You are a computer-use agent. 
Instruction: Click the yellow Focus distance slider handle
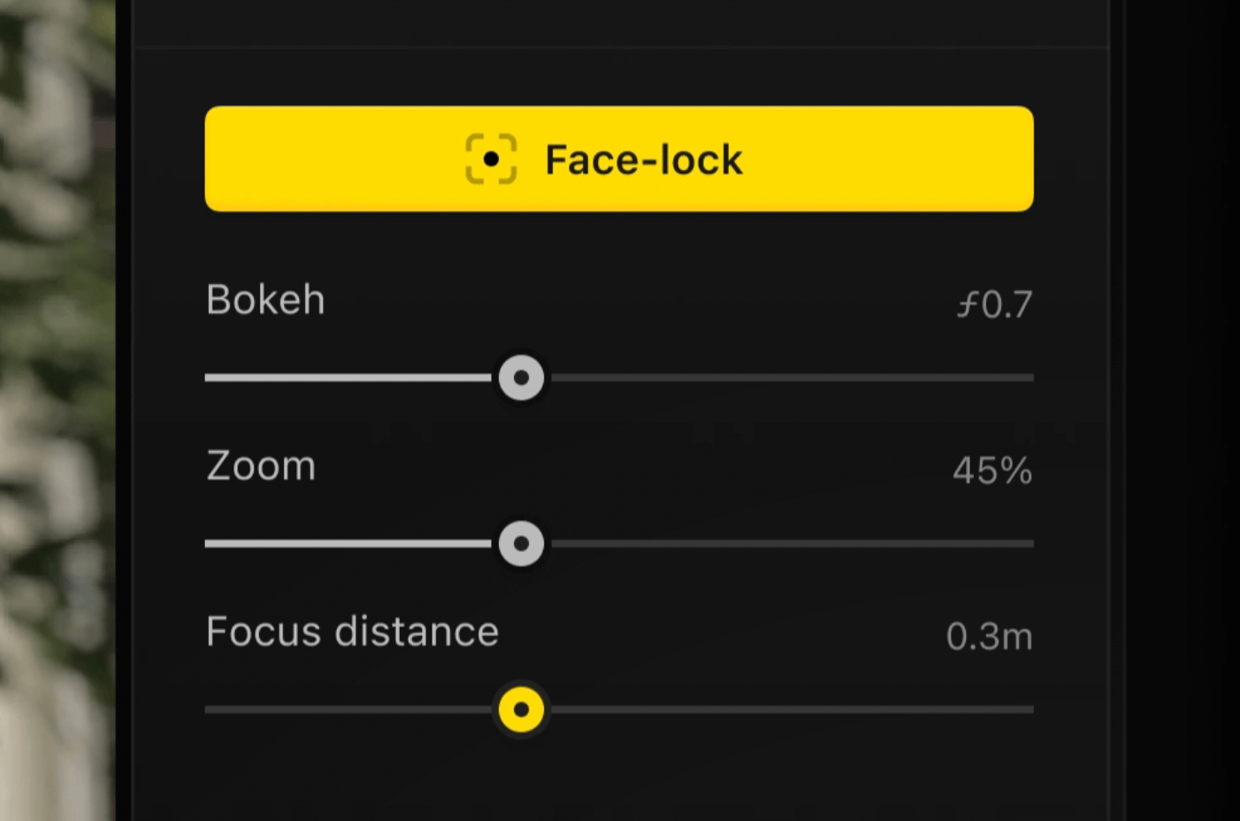point(521,710)
